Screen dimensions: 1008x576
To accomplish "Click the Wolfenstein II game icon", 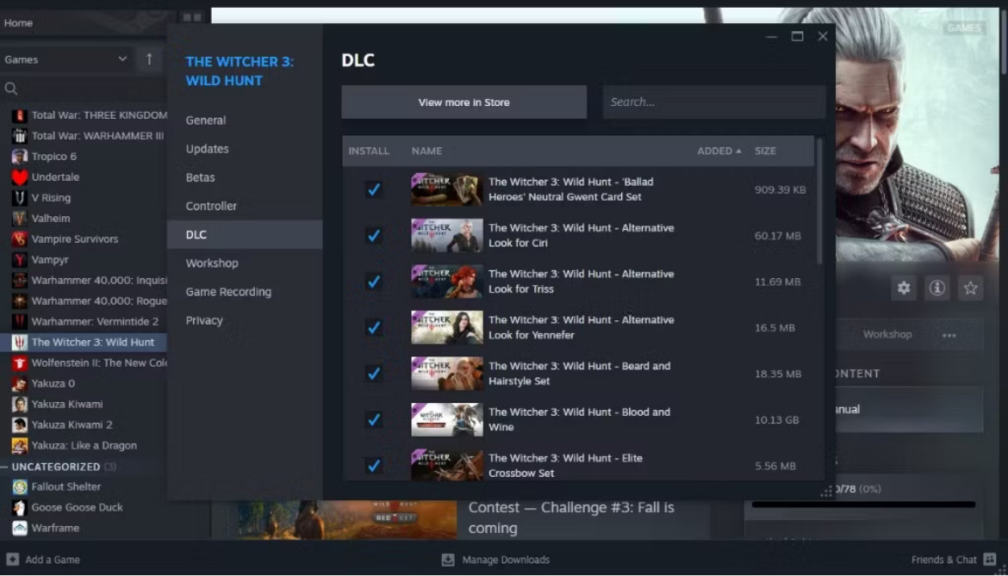I will [19, 362].
